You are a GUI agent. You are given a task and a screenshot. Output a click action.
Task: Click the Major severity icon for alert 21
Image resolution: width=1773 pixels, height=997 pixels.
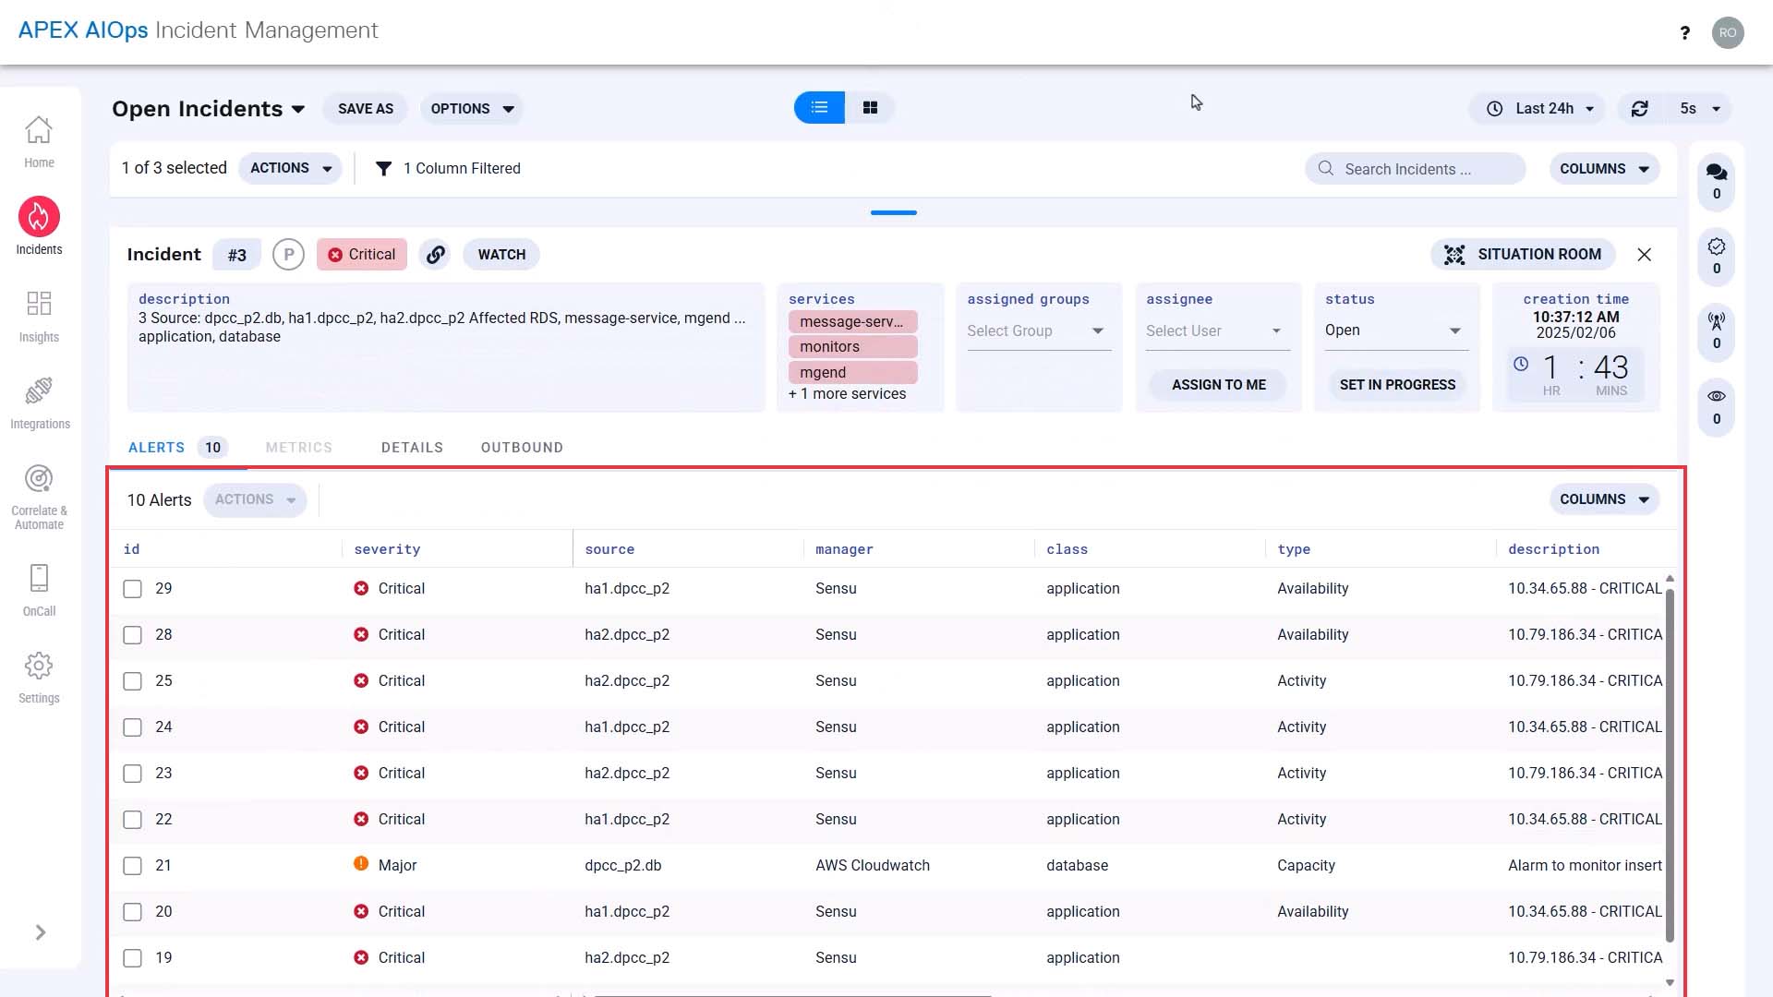[x=361, y=864]
